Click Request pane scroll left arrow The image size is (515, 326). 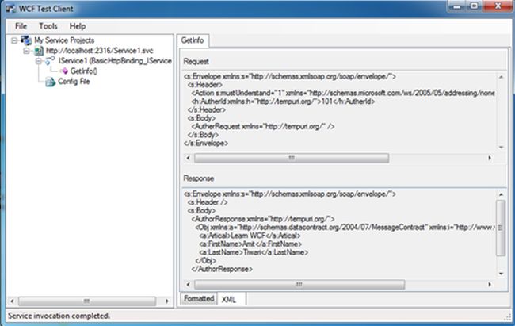(189, 158)
